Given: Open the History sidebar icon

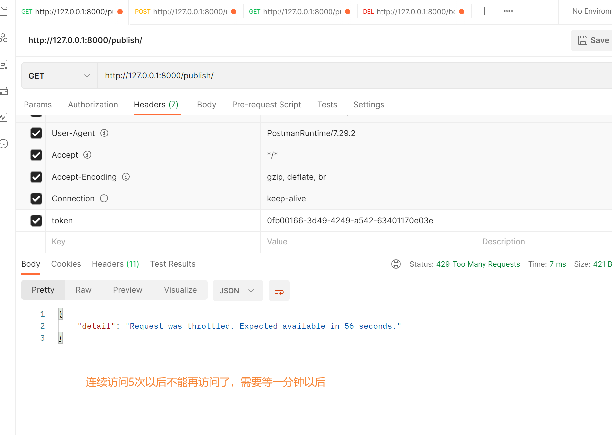Looking at the screenshot, I should (x=3, y=144).
